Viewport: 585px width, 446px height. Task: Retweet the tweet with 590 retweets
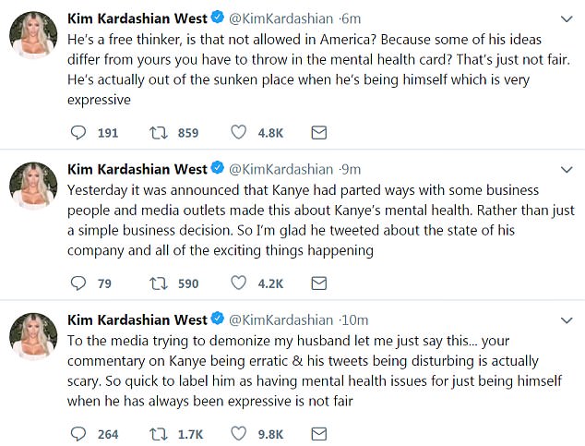pyautogui.click(x=159, y=283)
